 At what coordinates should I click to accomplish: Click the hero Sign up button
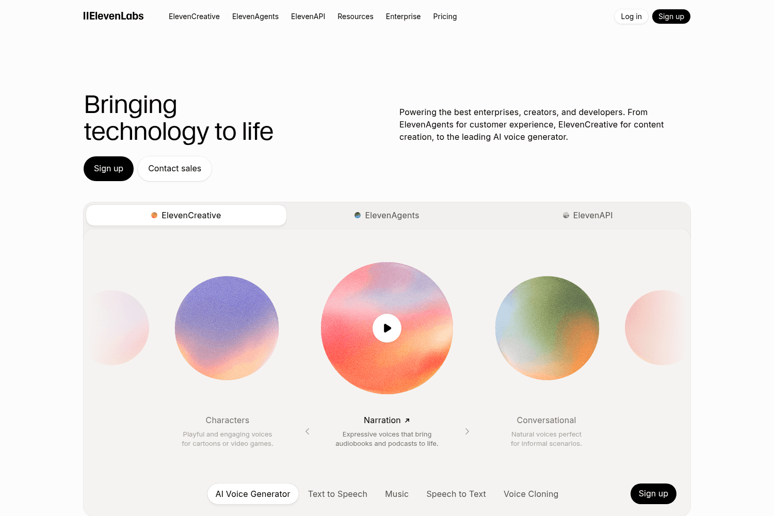[108, 169]
